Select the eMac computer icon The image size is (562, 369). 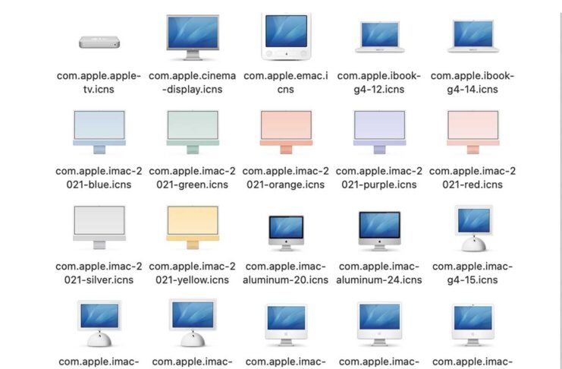[286, 36]
